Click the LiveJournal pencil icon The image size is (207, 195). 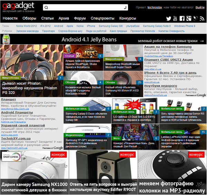point(195,19)
